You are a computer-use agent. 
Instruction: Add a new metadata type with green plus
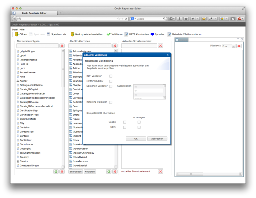point(56,171)
